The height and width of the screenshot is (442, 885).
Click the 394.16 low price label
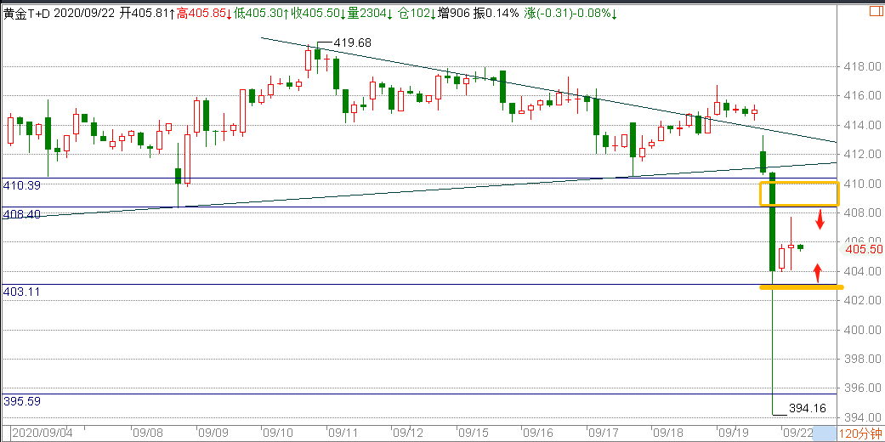pos(807,407)
